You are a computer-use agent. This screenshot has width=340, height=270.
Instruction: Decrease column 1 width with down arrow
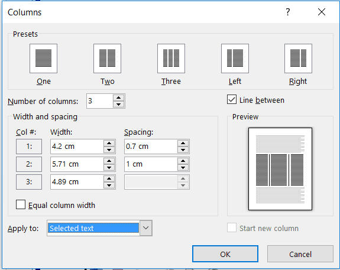pos(109,149)
